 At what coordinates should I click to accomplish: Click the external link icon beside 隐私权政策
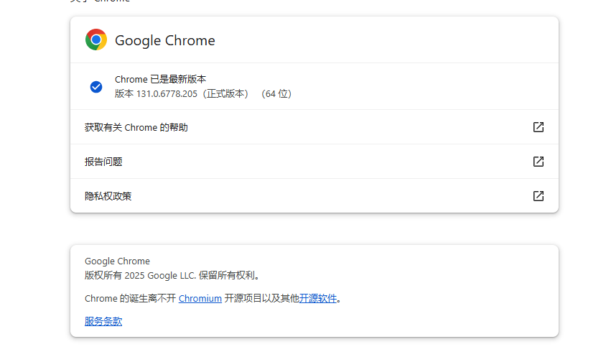point(539,196)
